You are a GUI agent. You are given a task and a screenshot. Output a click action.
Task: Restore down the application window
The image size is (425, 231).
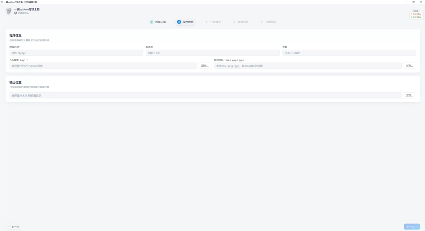(x=414, y=2)
